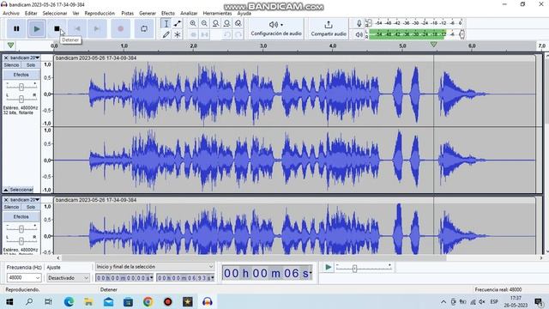Start recording with the Record button
Screen dimensions: 549x309
[x=120, y=28]
